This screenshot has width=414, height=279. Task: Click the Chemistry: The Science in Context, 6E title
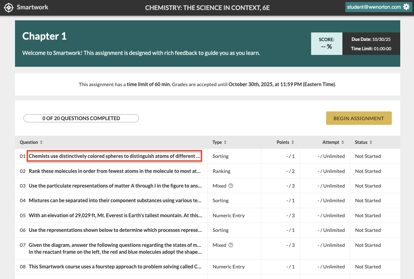(207, 7)
